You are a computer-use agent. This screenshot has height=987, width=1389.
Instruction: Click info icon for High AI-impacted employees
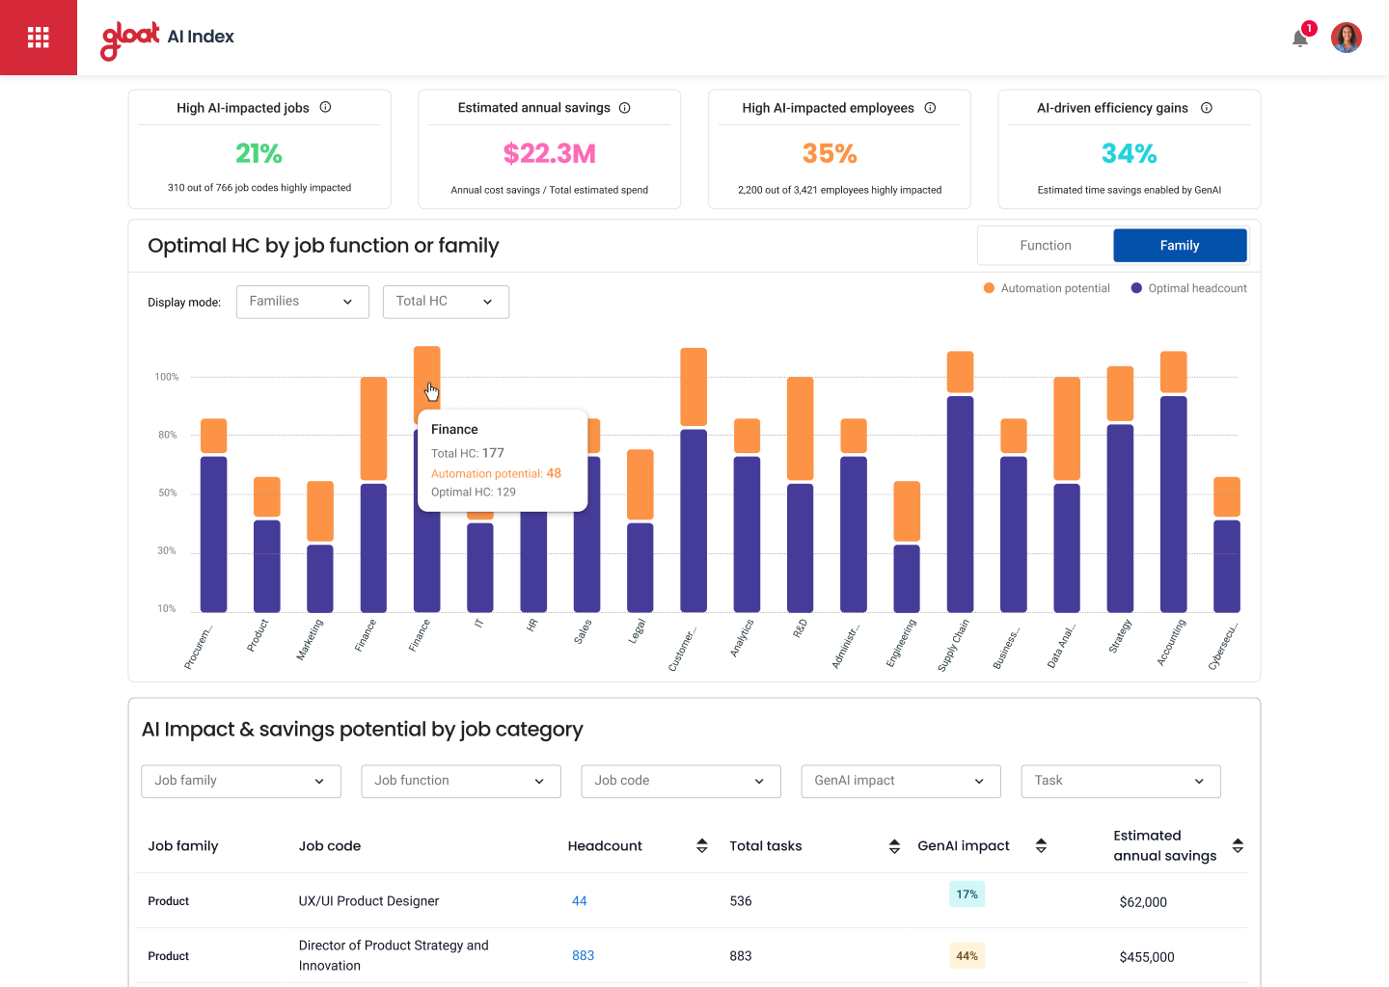click(931, 108)
